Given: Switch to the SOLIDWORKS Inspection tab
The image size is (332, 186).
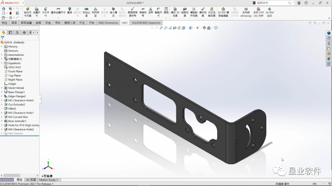Looking at the screenshot, I should click(x=146, y=23).
